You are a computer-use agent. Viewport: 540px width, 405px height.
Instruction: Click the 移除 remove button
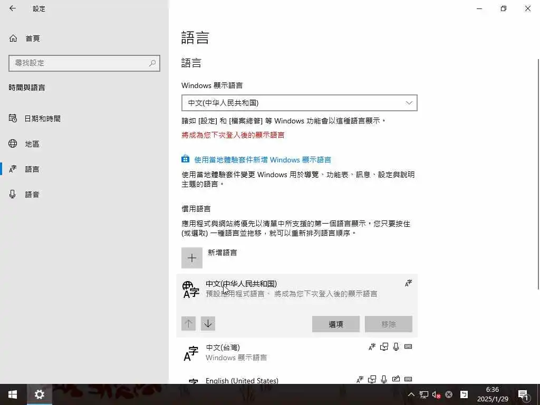(x=389, y=324)
